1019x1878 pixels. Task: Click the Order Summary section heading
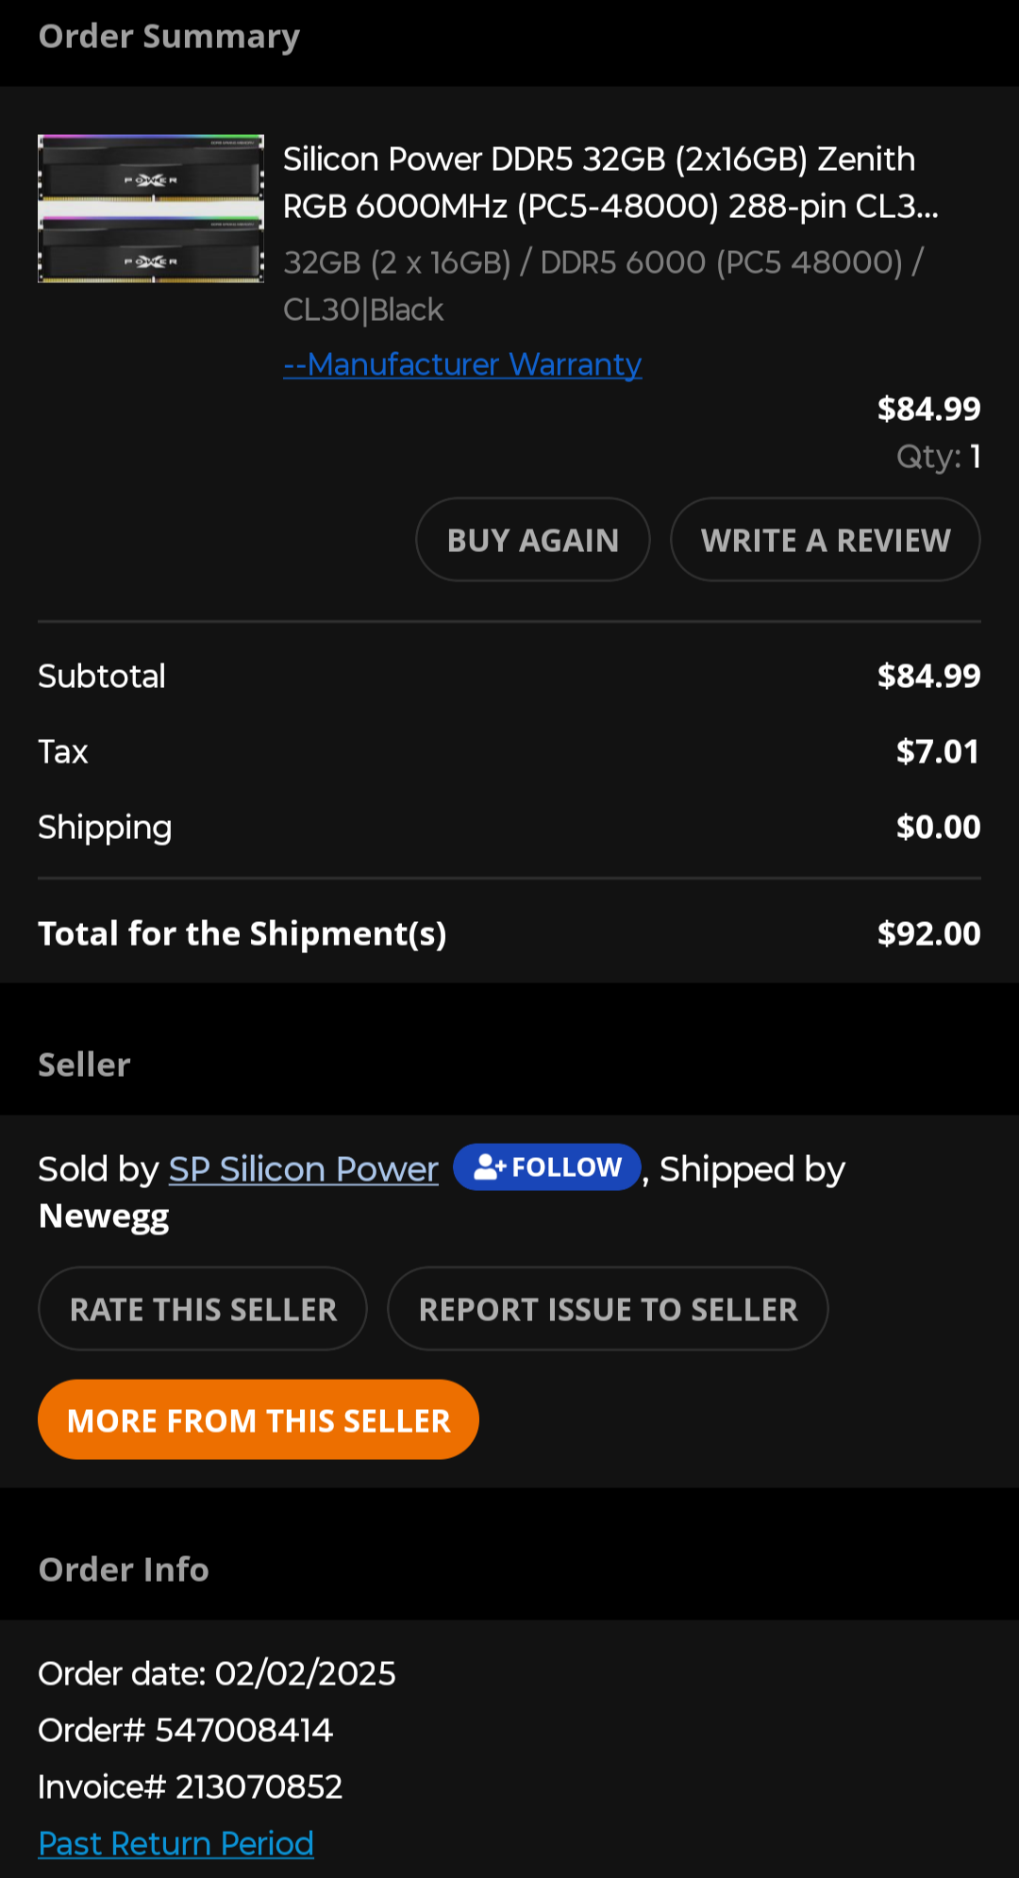[x=169, y=37]
